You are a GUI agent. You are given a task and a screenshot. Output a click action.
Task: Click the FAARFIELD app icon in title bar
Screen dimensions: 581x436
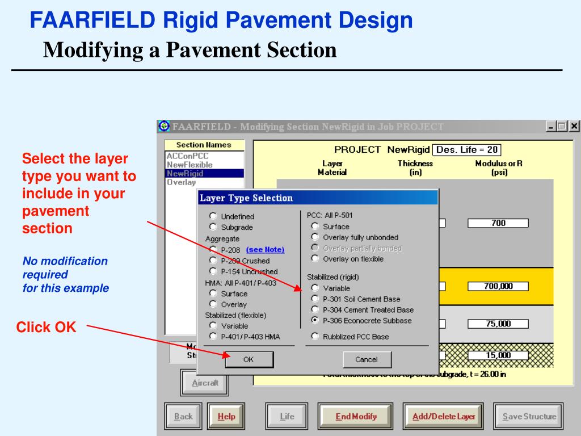(164, 126)
